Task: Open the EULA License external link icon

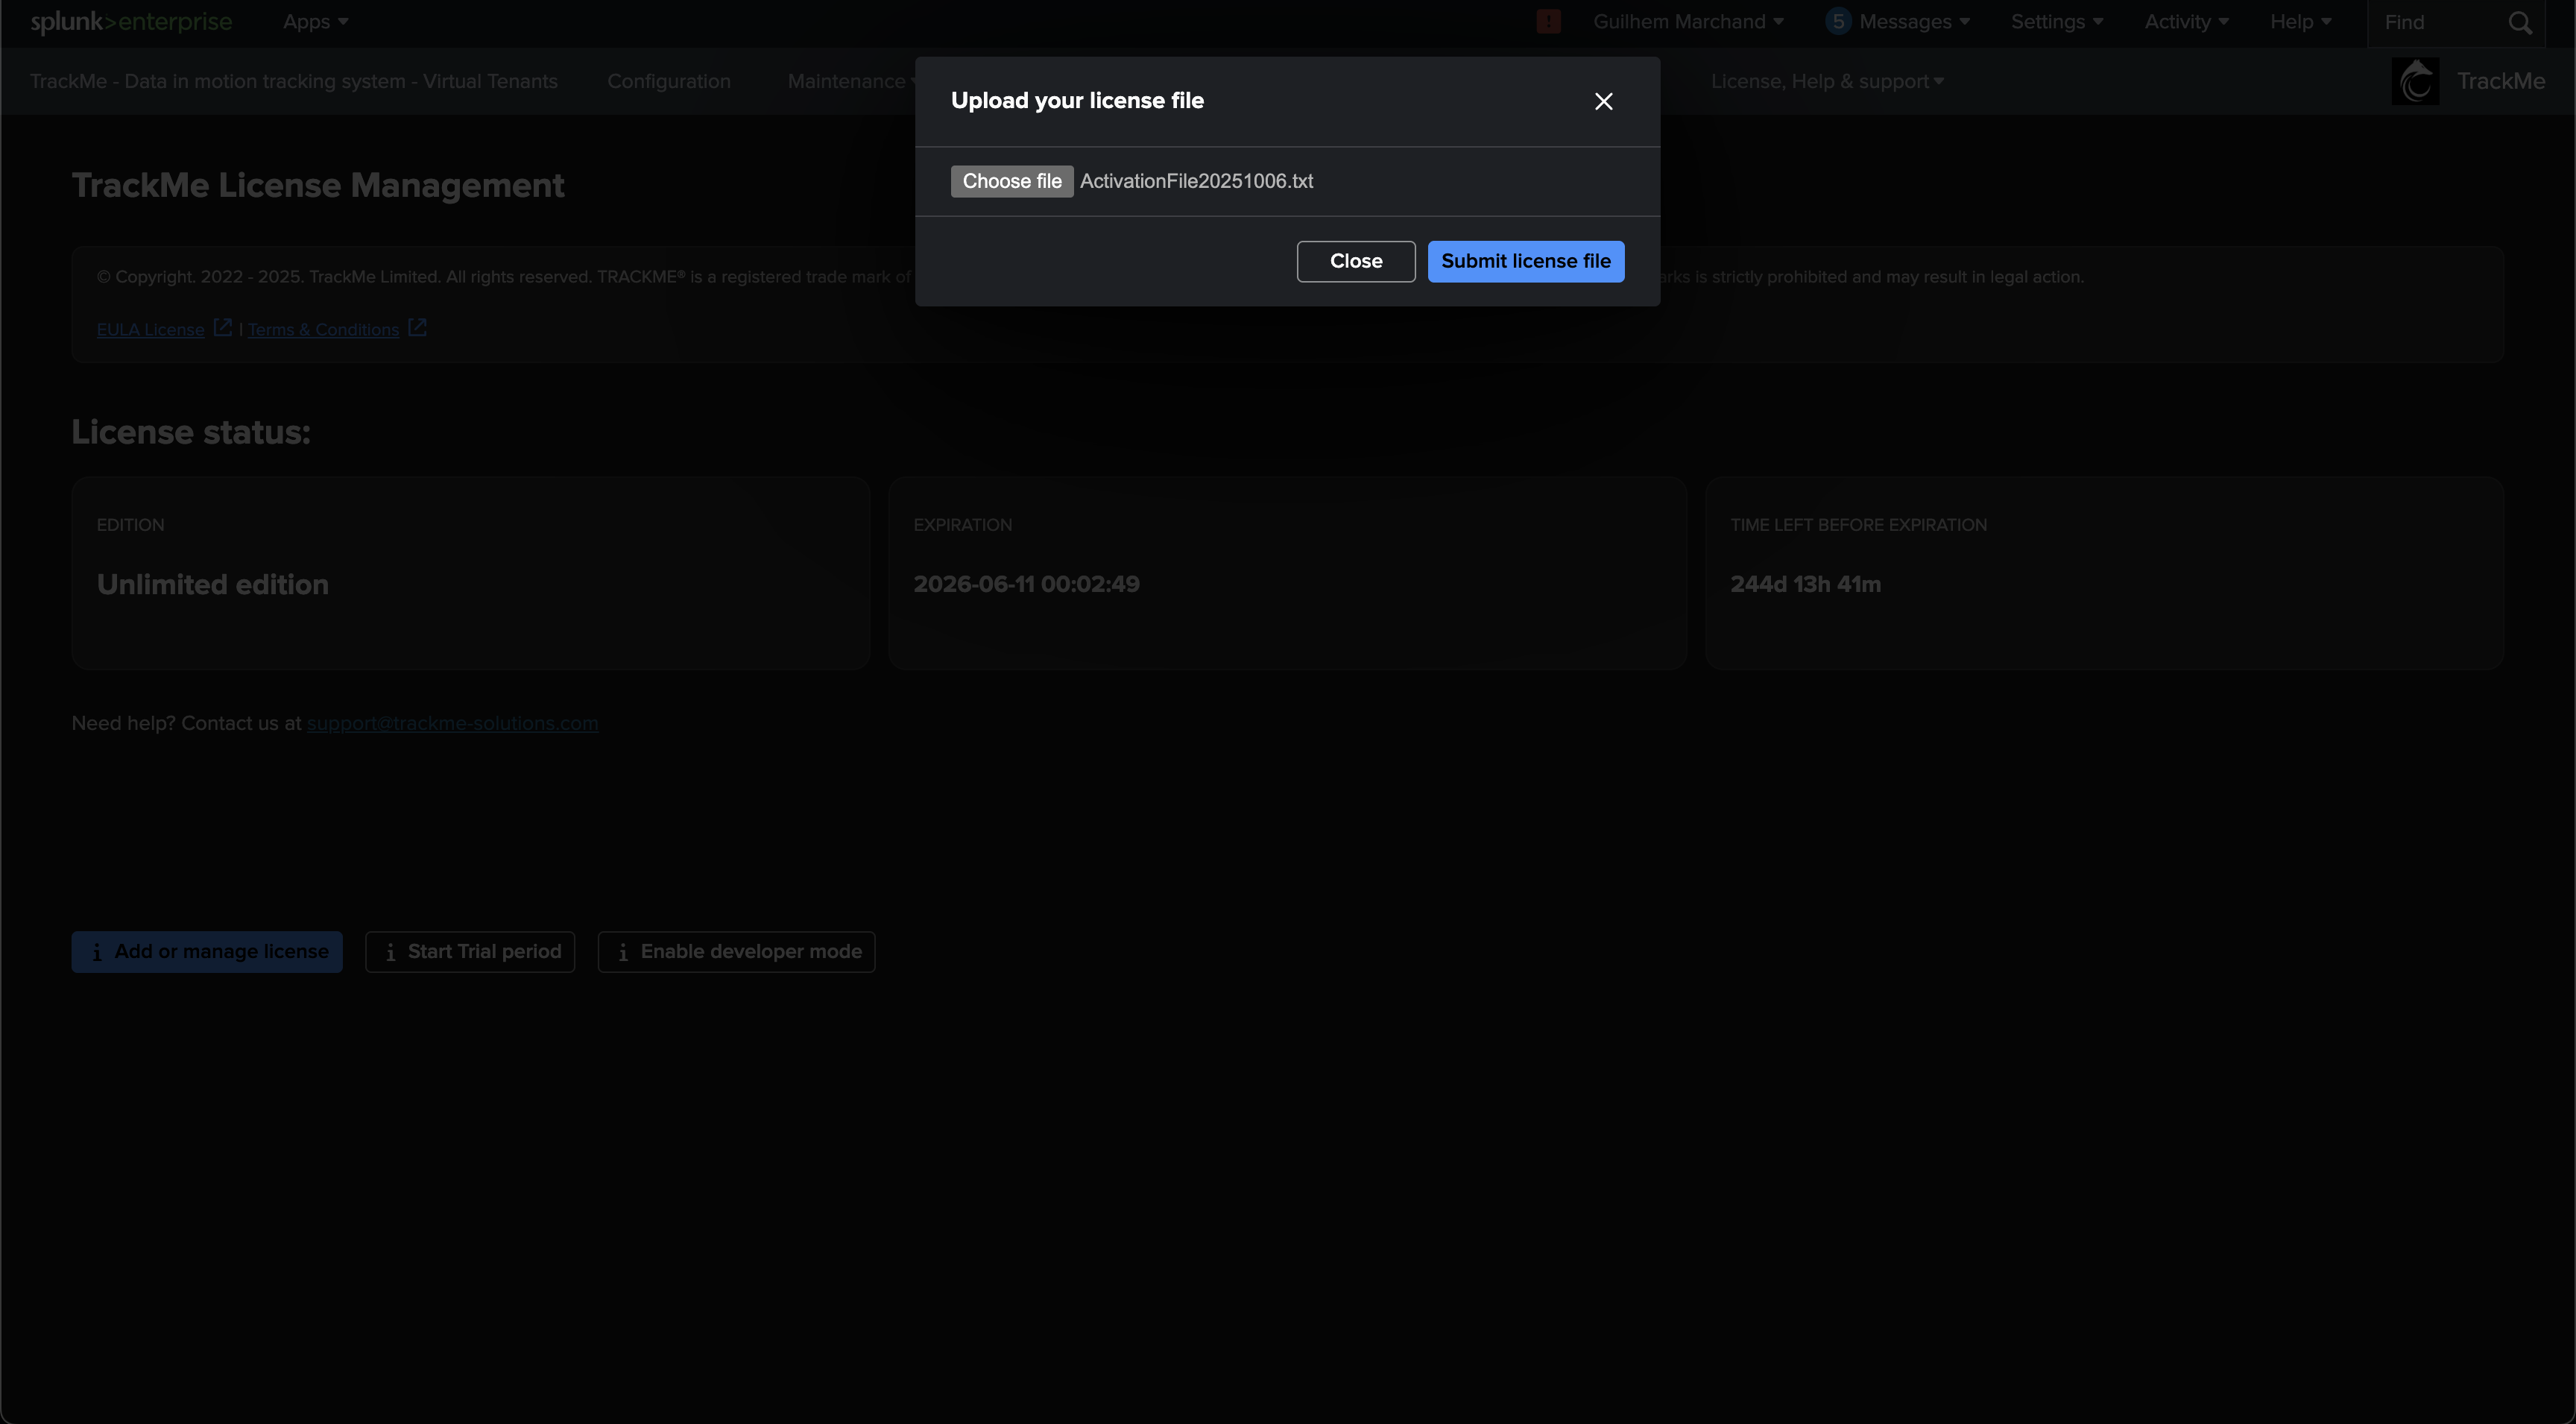Action: pos(223,328)
